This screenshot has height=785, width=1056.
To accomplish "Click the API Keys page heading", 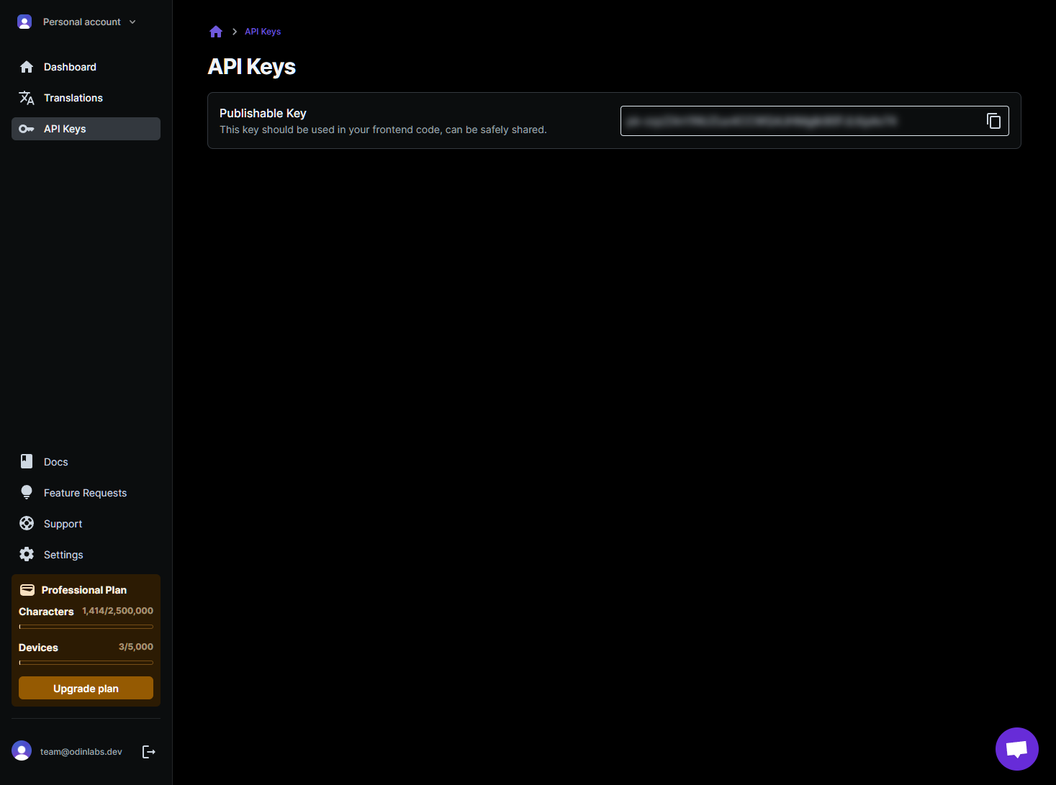I will pyautogui.click(x=251, y=66).
